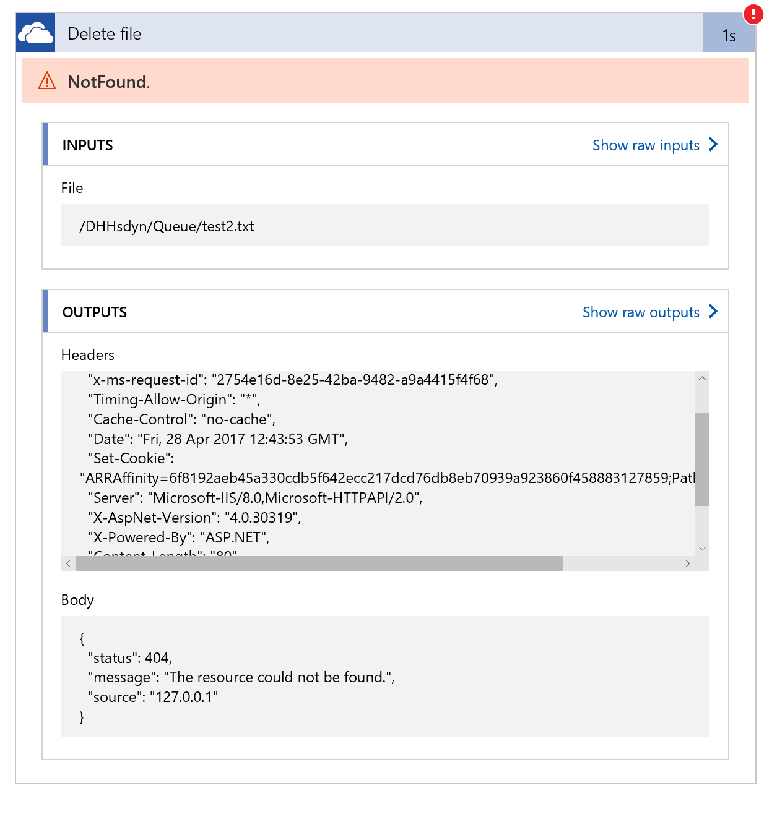Click the headers scroll down arrow
The image size is (772, 830).
pyautogui.click(x=702, y=549)
